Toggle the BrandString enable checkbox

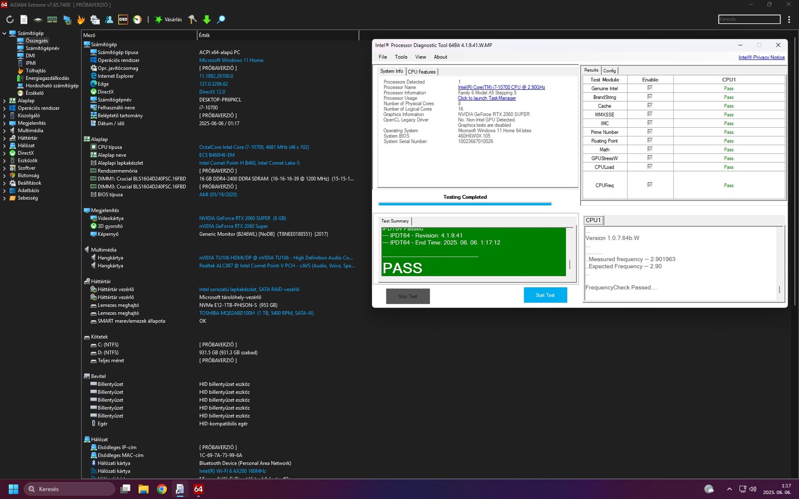tap(650, 97)
